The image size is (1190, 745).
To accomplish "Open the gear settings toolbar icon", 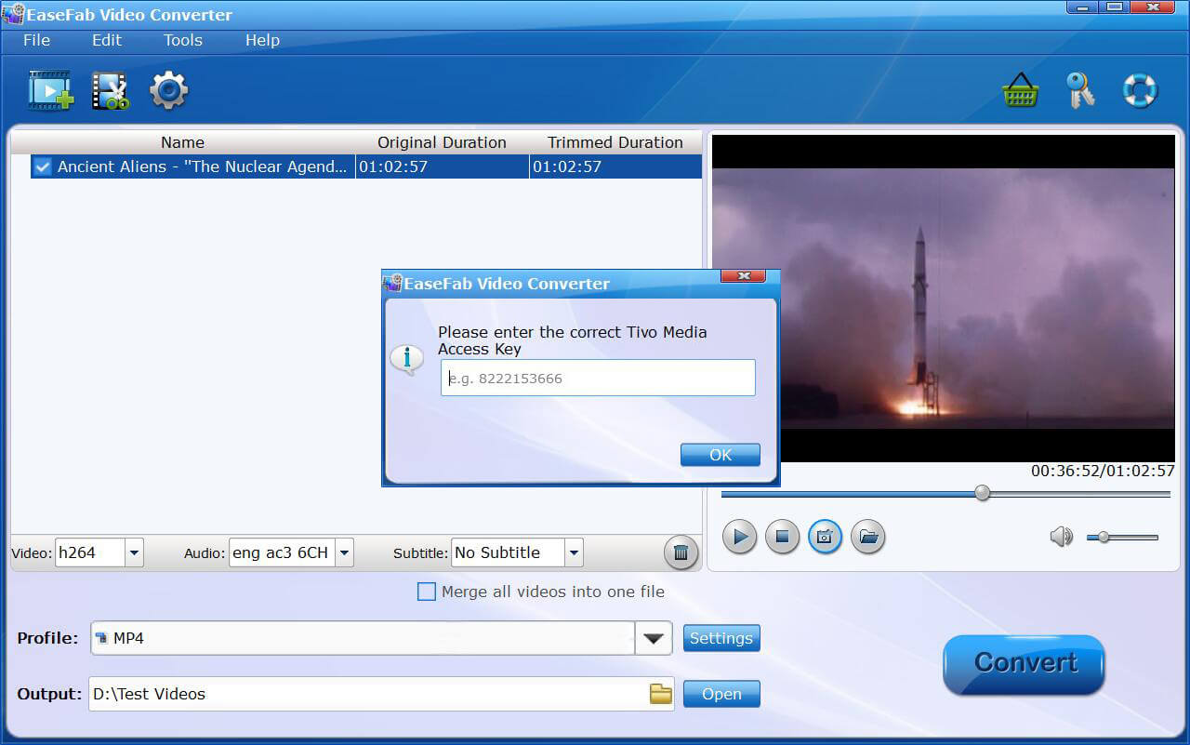I will pyautogui.click(x=169, y=90).
